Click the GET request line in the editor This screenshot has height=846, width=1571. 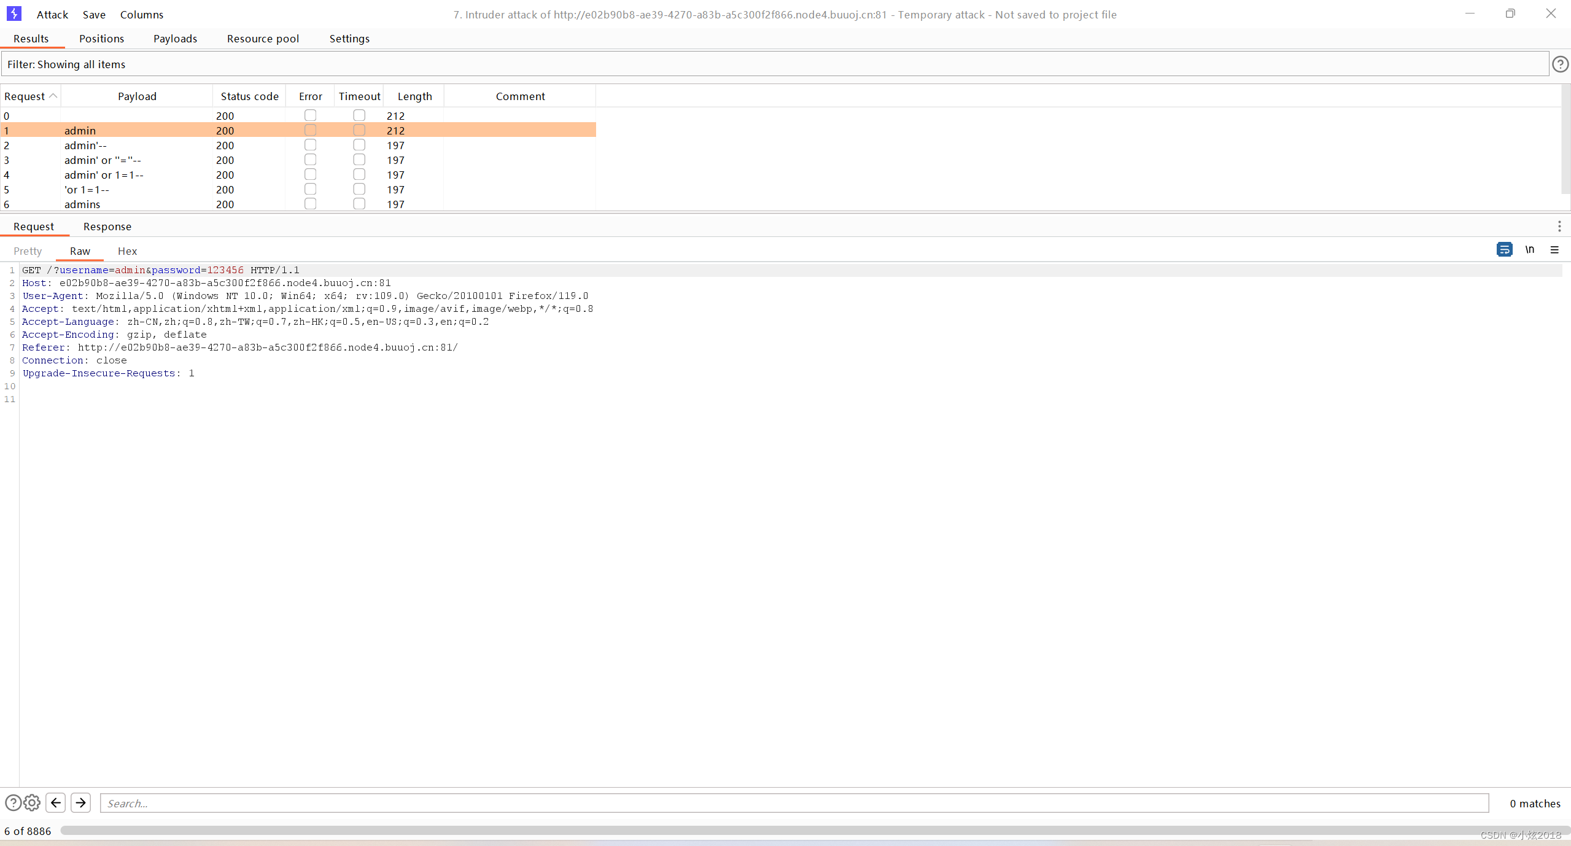[x=161, y=270]
